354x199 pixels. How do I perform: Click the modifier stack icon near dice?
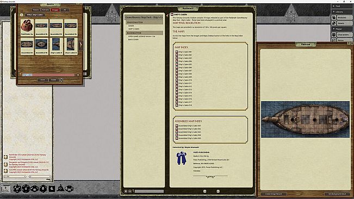click(x=2, y=186)
